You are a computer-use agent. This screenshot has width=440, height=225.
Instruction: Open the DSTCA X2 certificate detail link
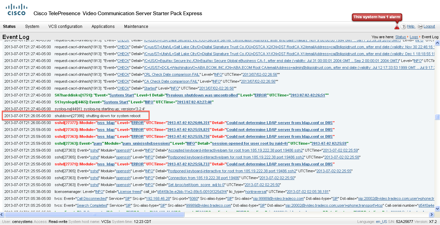click(x=289, y=47)
